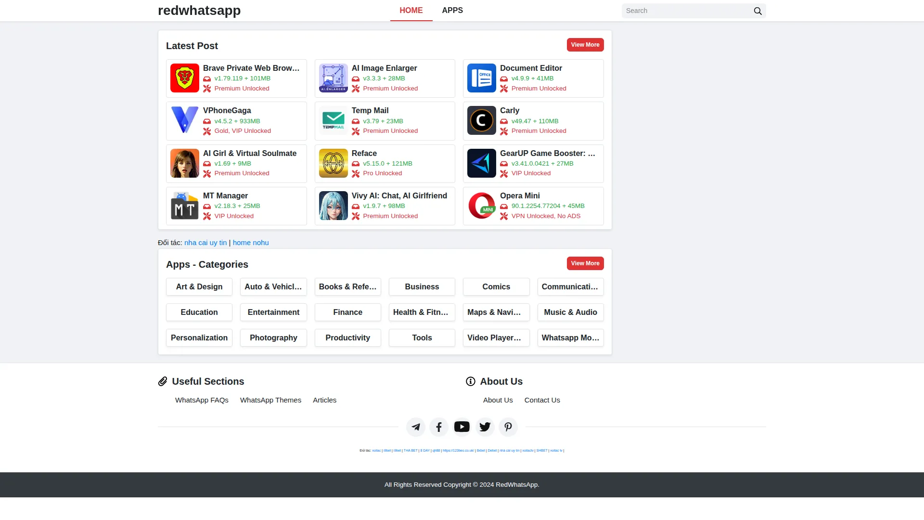This screenshot has width=924, height=520.
Task: Switch to the HOME tab
Action: pos(411,11)
